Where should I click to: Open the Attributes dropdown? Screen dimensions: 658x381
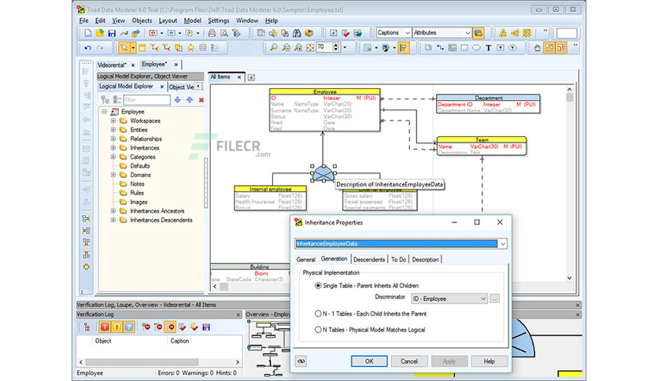[468, 33]
